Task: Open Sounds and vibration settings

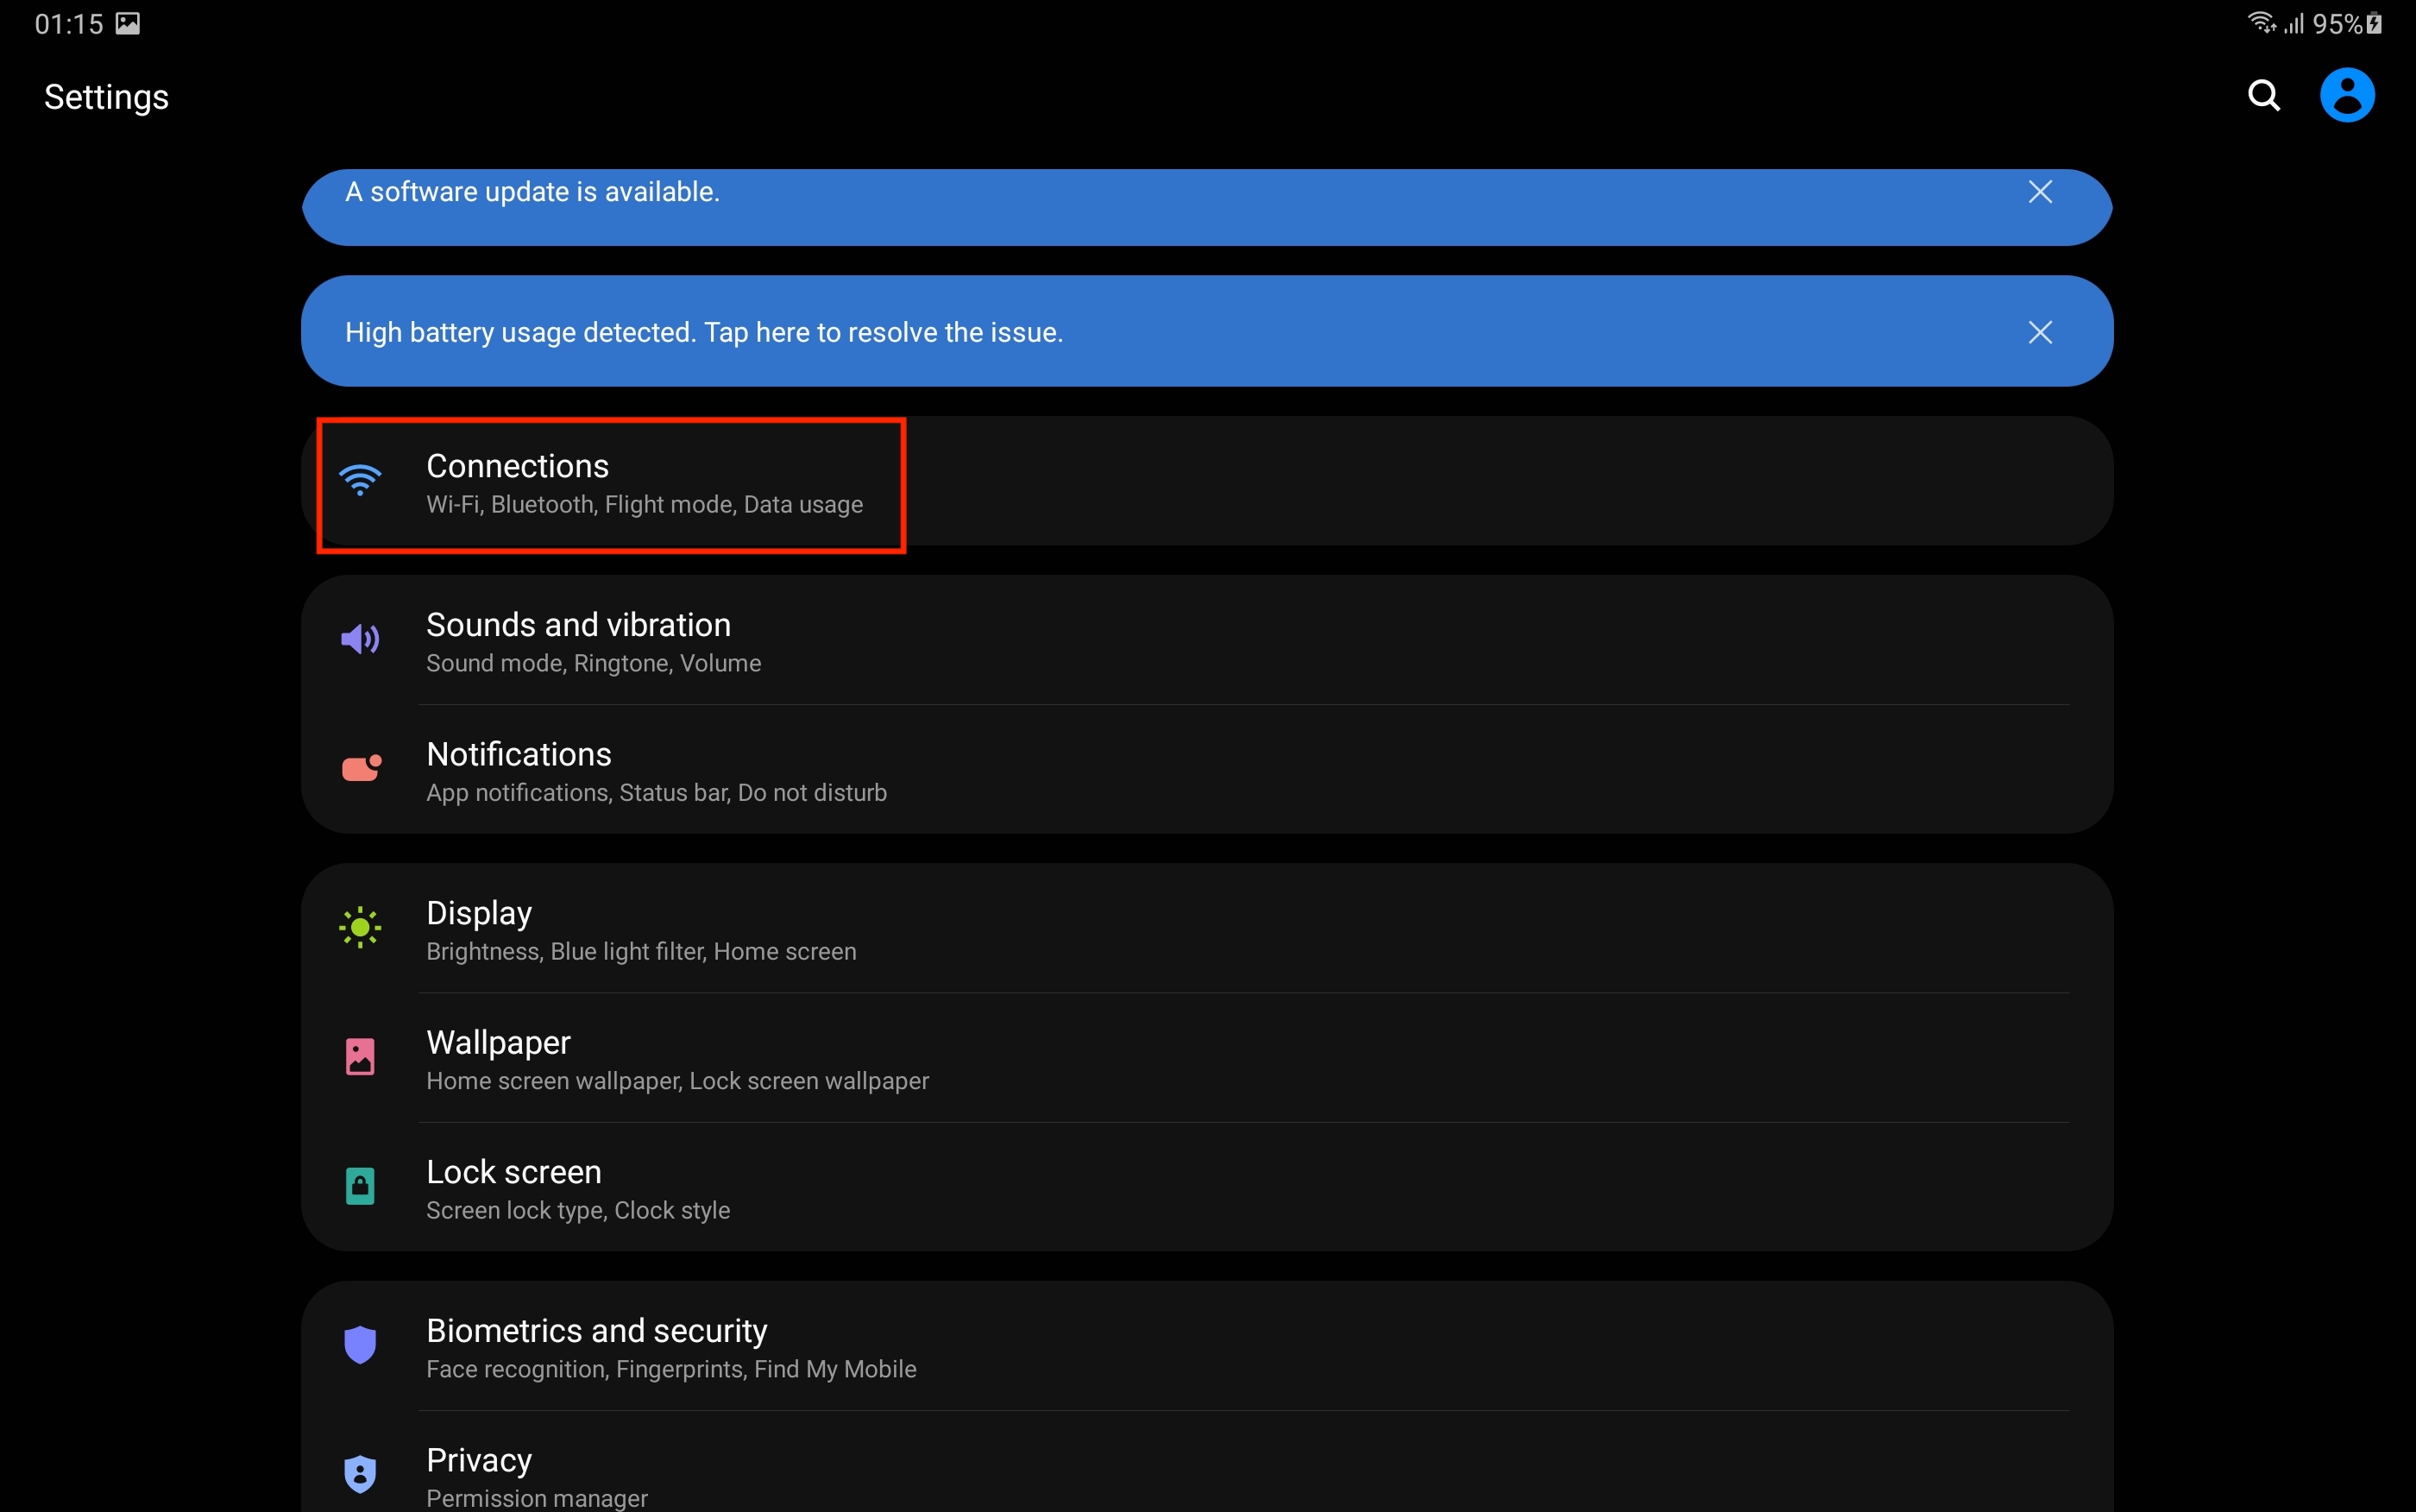Action: click(x=1199, y=641)
